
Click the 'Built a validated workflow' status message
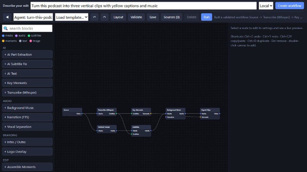258,17
